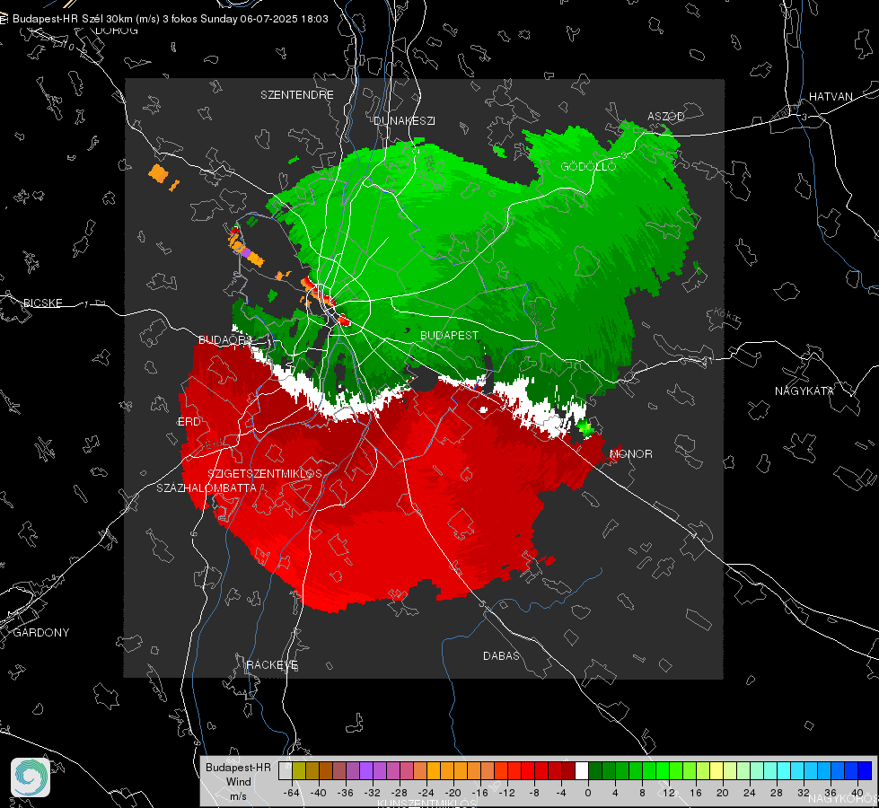Click the DABAS town label
879x808 pixels.
502,655
